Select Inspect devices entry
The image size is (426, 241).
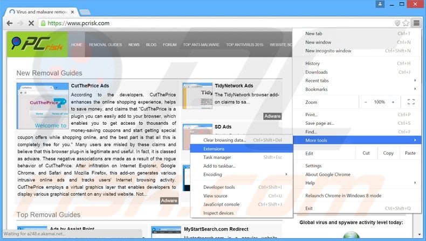click(242, 213)
